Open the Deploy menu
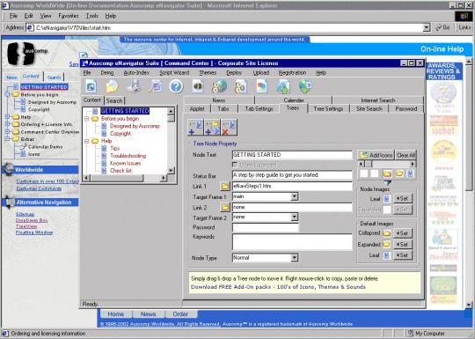The image size is (475, 339). [234, 73]
